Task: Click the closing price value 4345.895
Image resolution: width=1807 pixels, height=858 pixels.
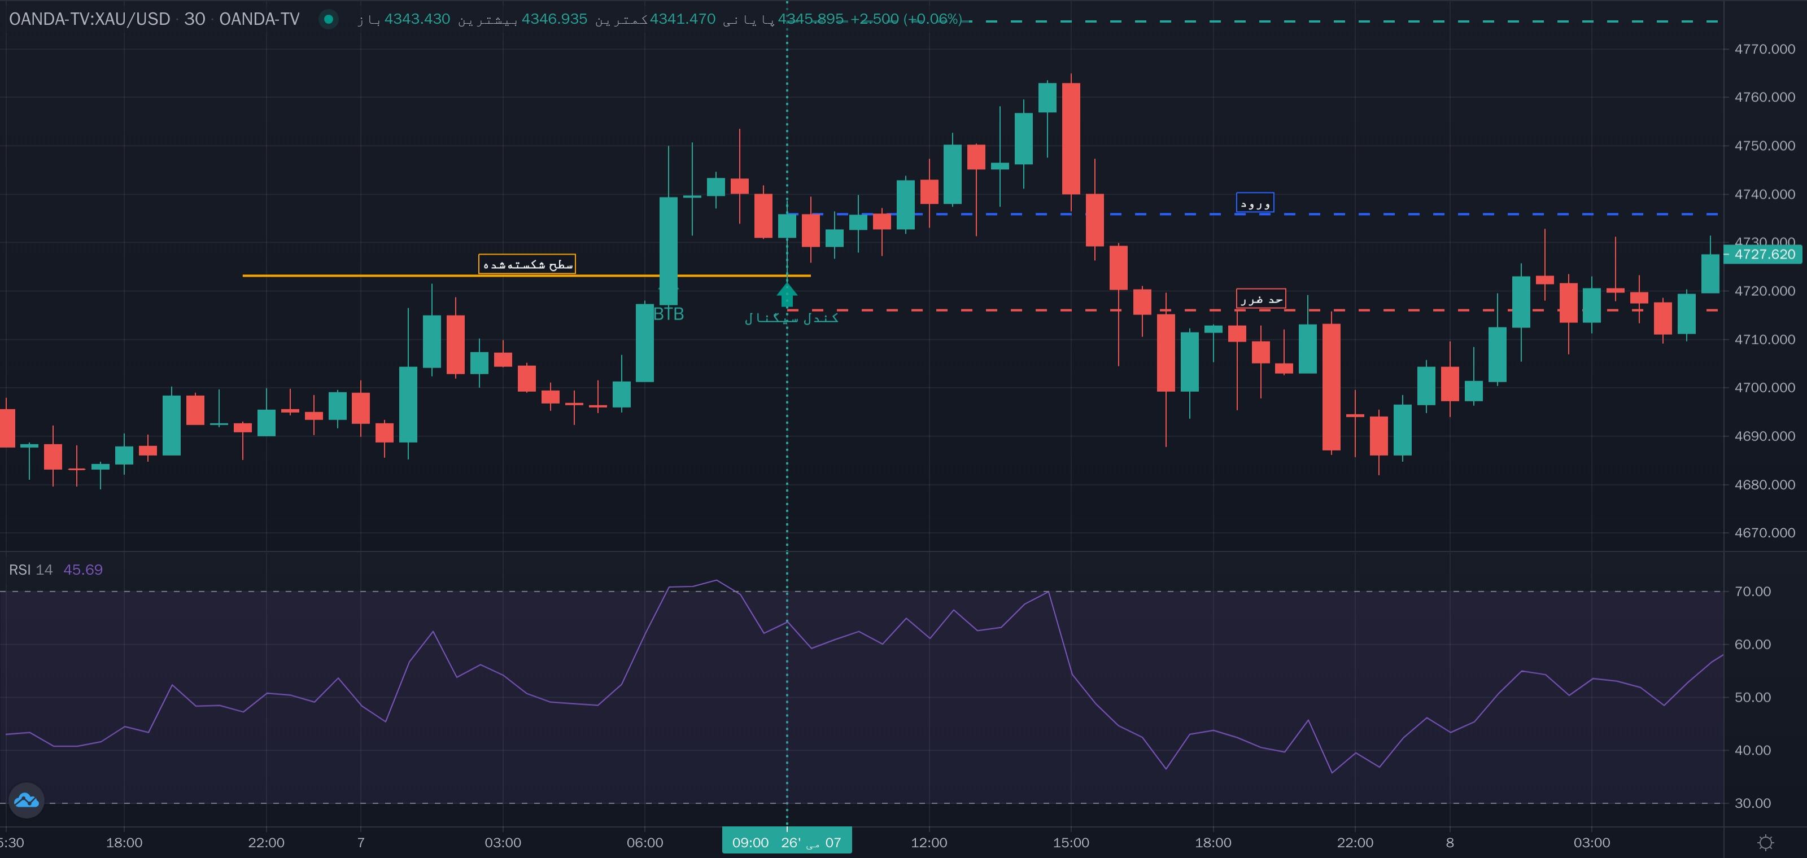Action: (811, 19)
